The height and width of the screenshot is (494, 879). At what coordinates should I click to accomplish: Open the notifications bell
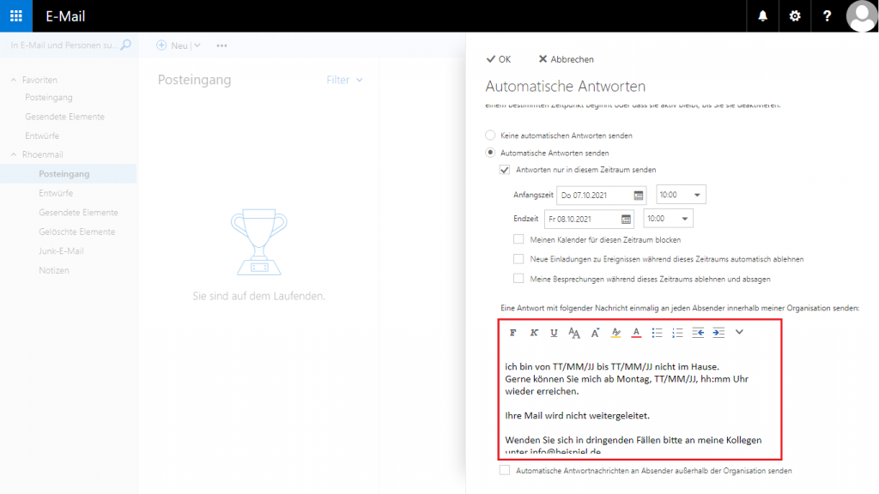762,15
